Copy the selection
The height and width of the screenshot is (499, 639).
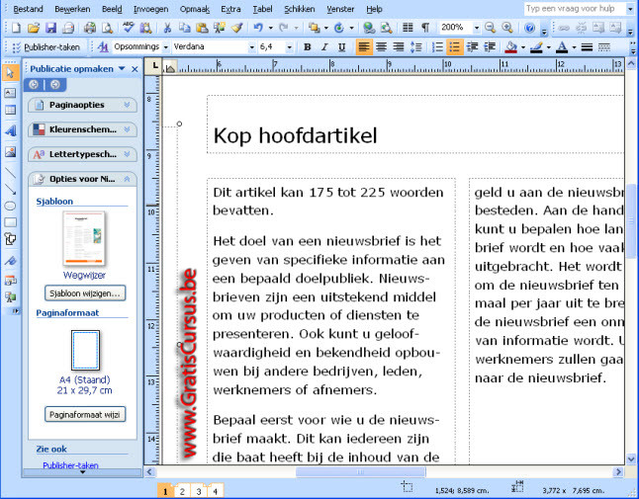point(185,28)
